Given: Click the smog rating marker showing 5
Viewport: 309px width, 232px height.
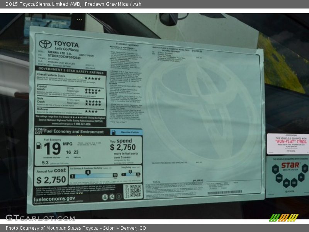Looking at the screenshot, I should 130,172.
